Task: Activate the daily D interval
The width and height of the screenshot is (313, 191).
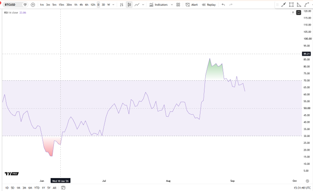Action: [x=98, y=5]
